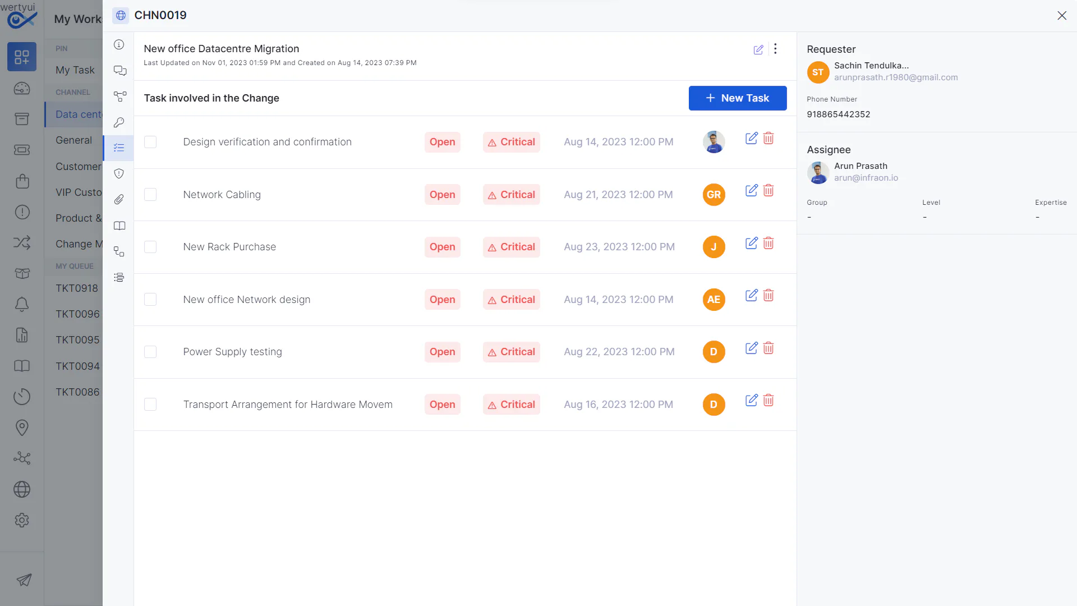Select the task list icon in panel
The image size is (1077, 606).
pyautogui.click(x=119, y=148)
